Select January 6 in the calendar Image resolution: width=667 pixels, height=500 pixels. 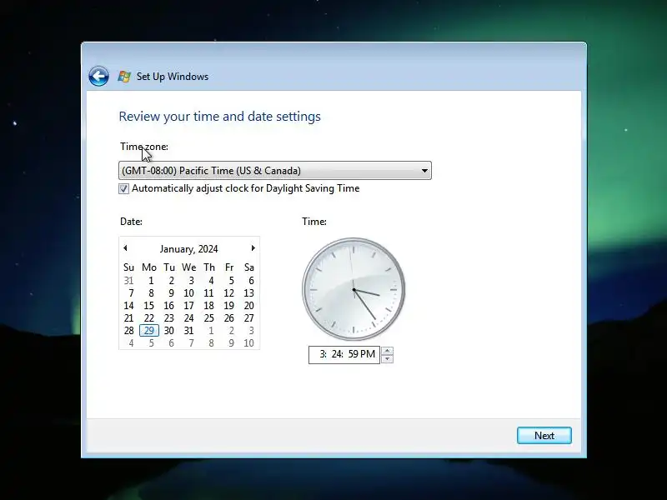tap(251, 281)
